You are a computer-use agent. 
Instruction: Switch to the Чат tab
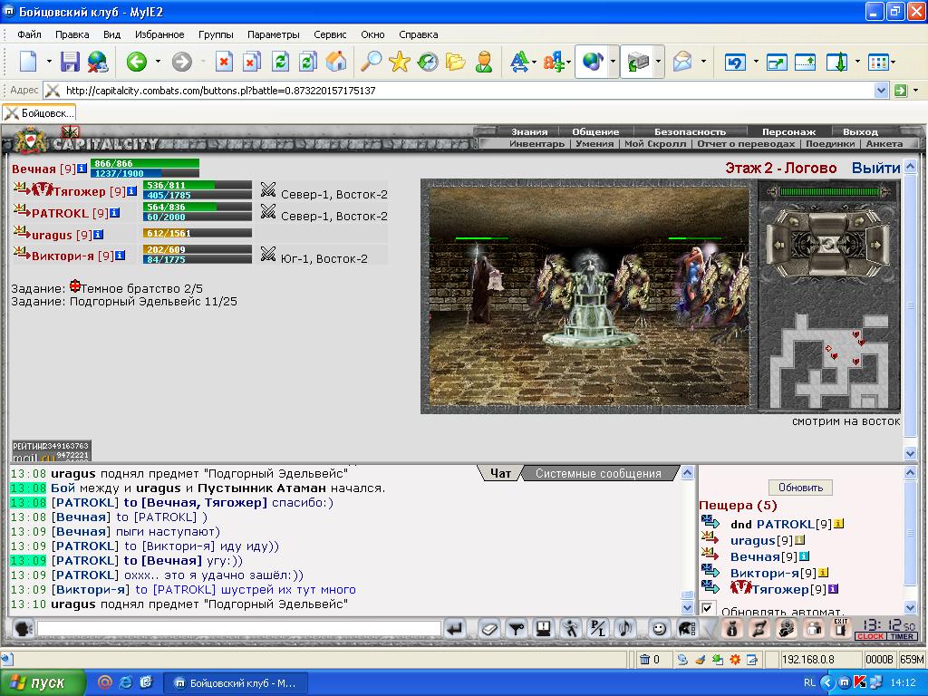tap(500, 473)
